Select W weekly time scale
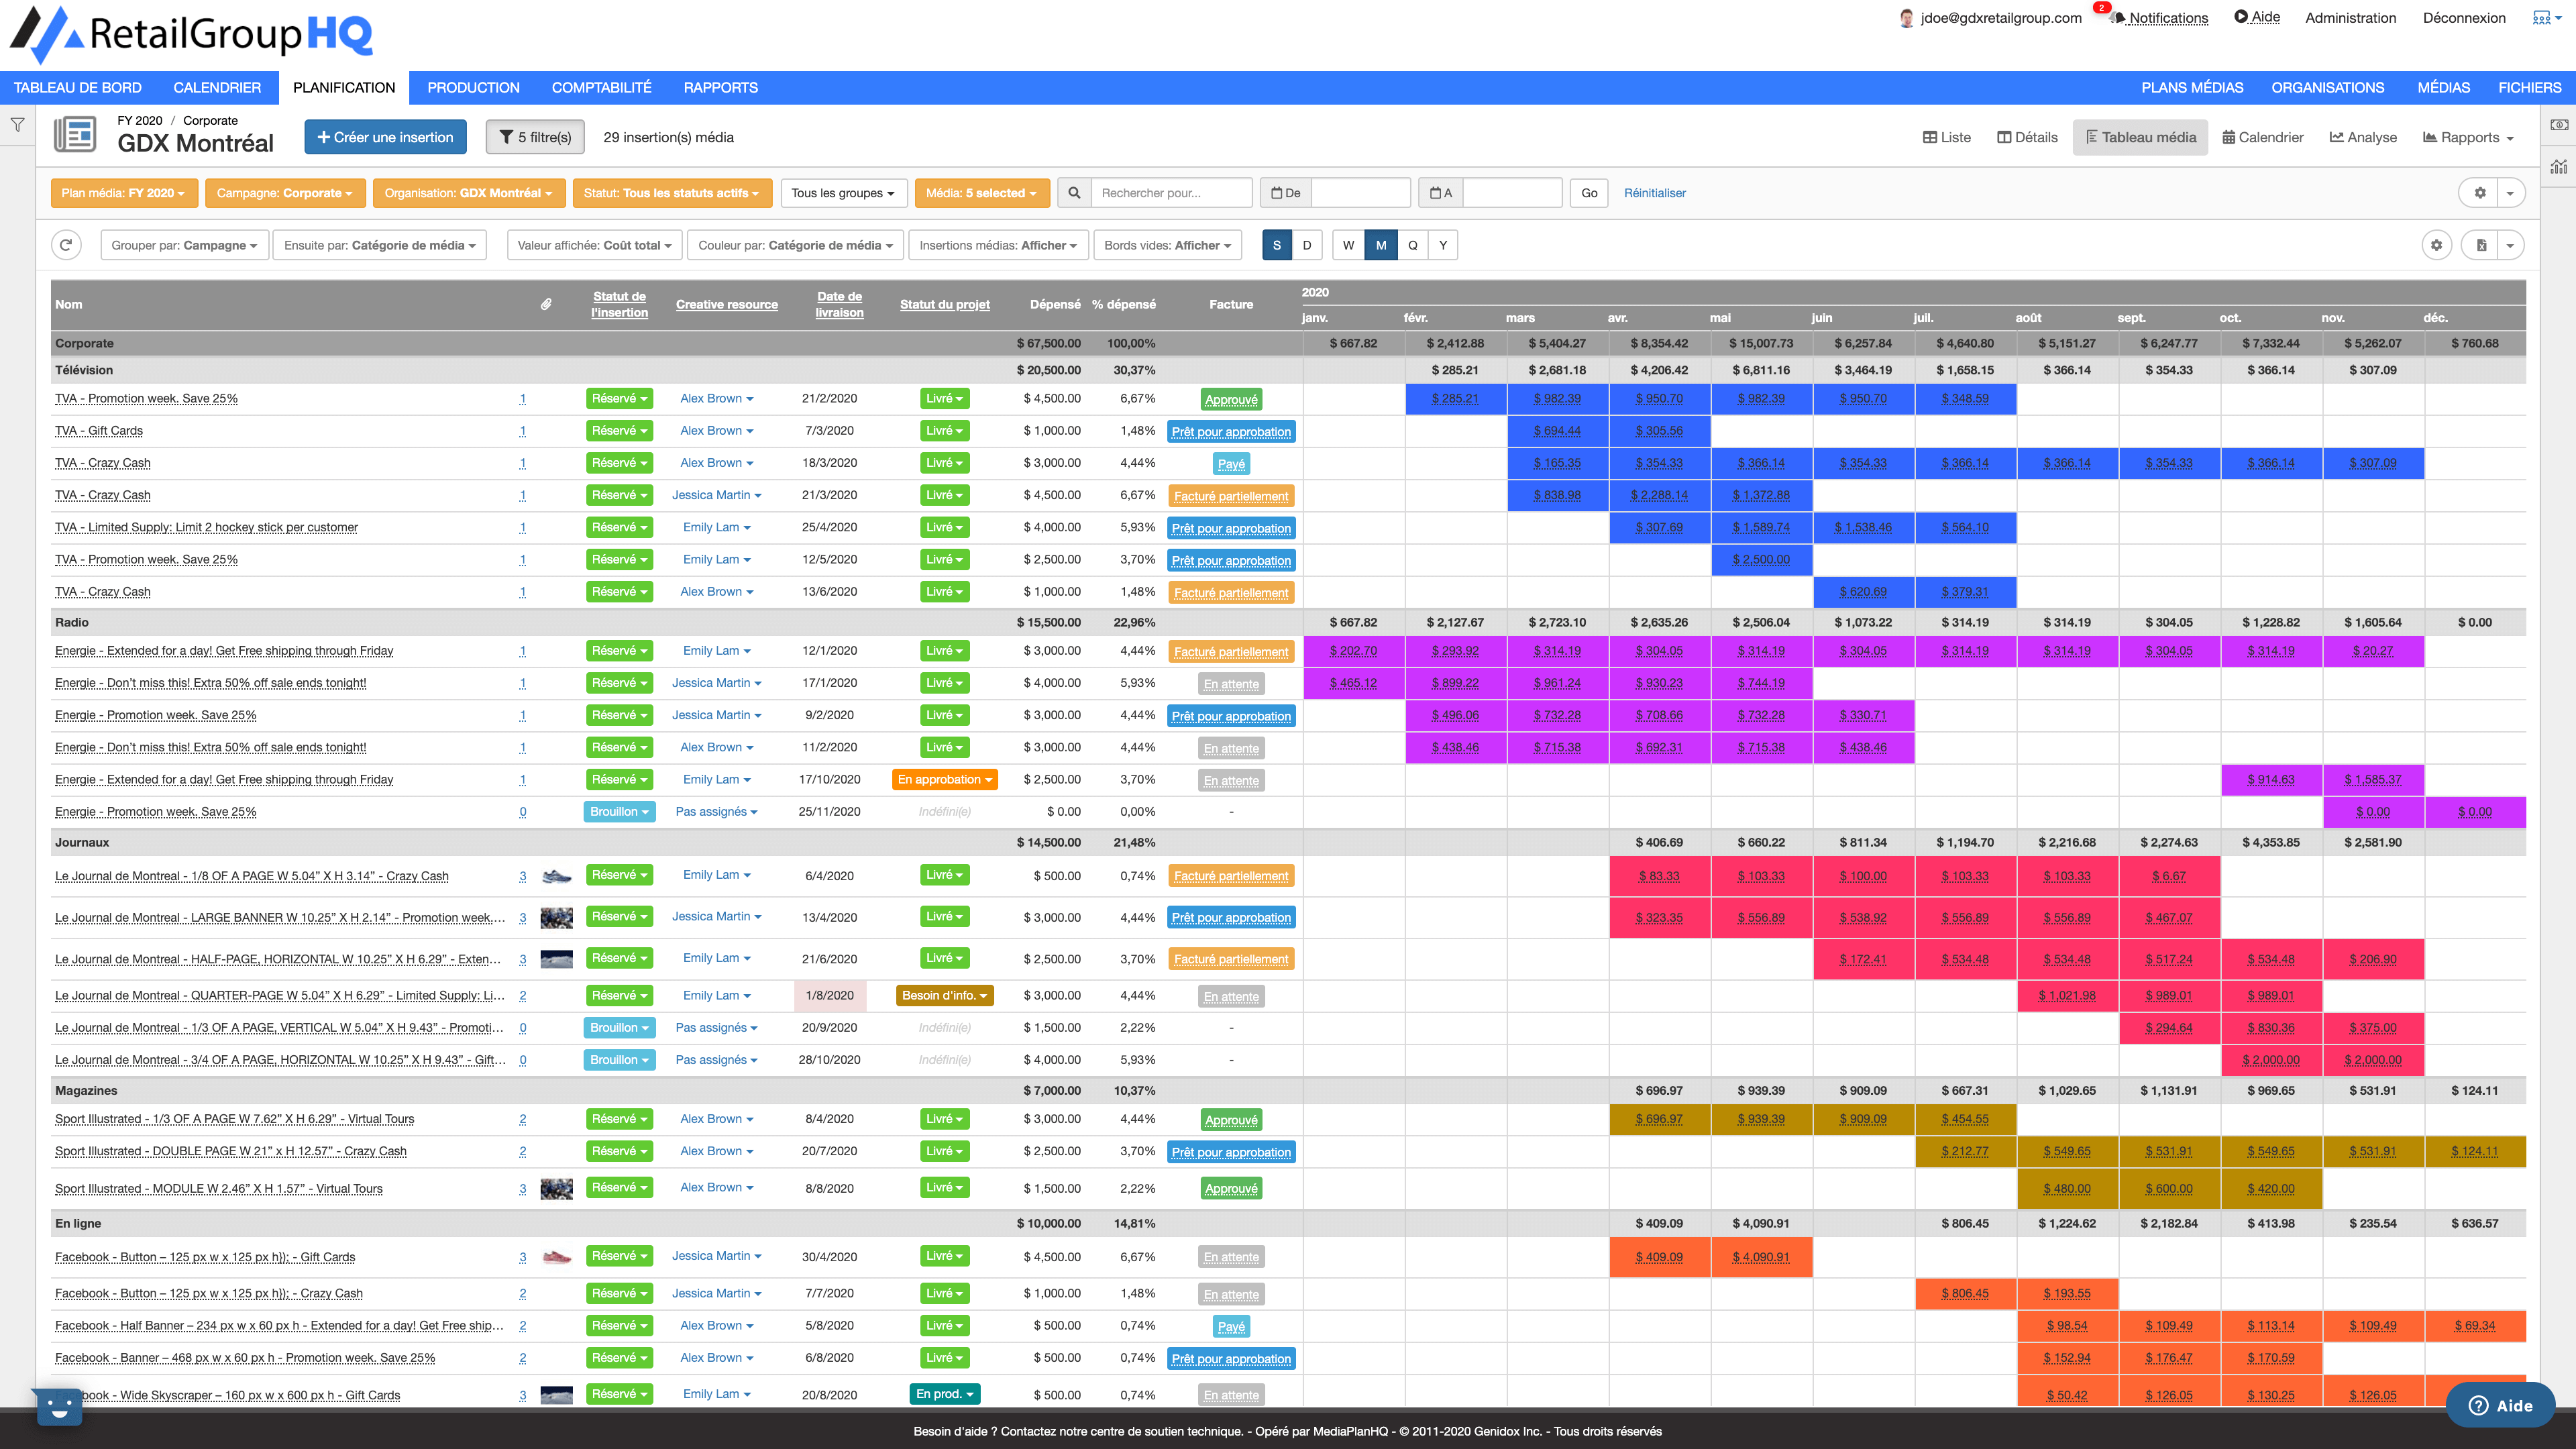The image size is (2576, 1449). tap(1348, 245)
